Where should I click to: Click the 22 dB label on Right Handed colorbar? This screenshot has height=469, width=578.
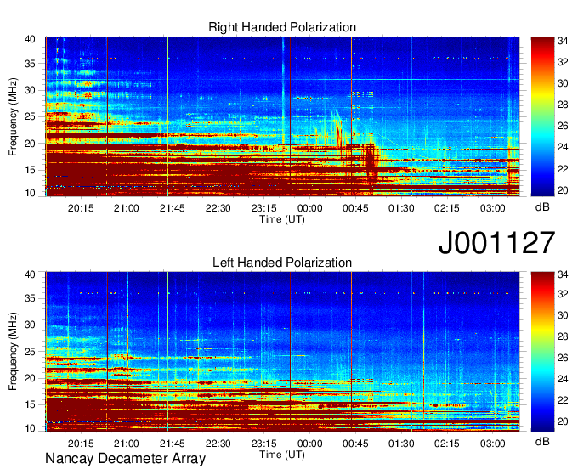tap(563, 169)
